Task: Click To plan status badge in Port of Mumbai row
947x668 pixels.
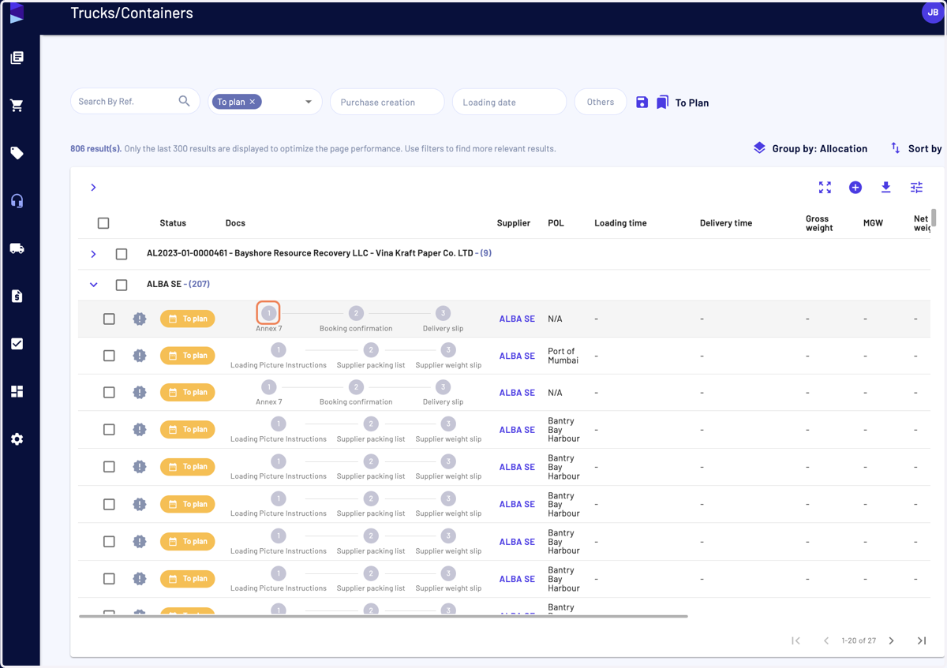Action: pos(188,356)
